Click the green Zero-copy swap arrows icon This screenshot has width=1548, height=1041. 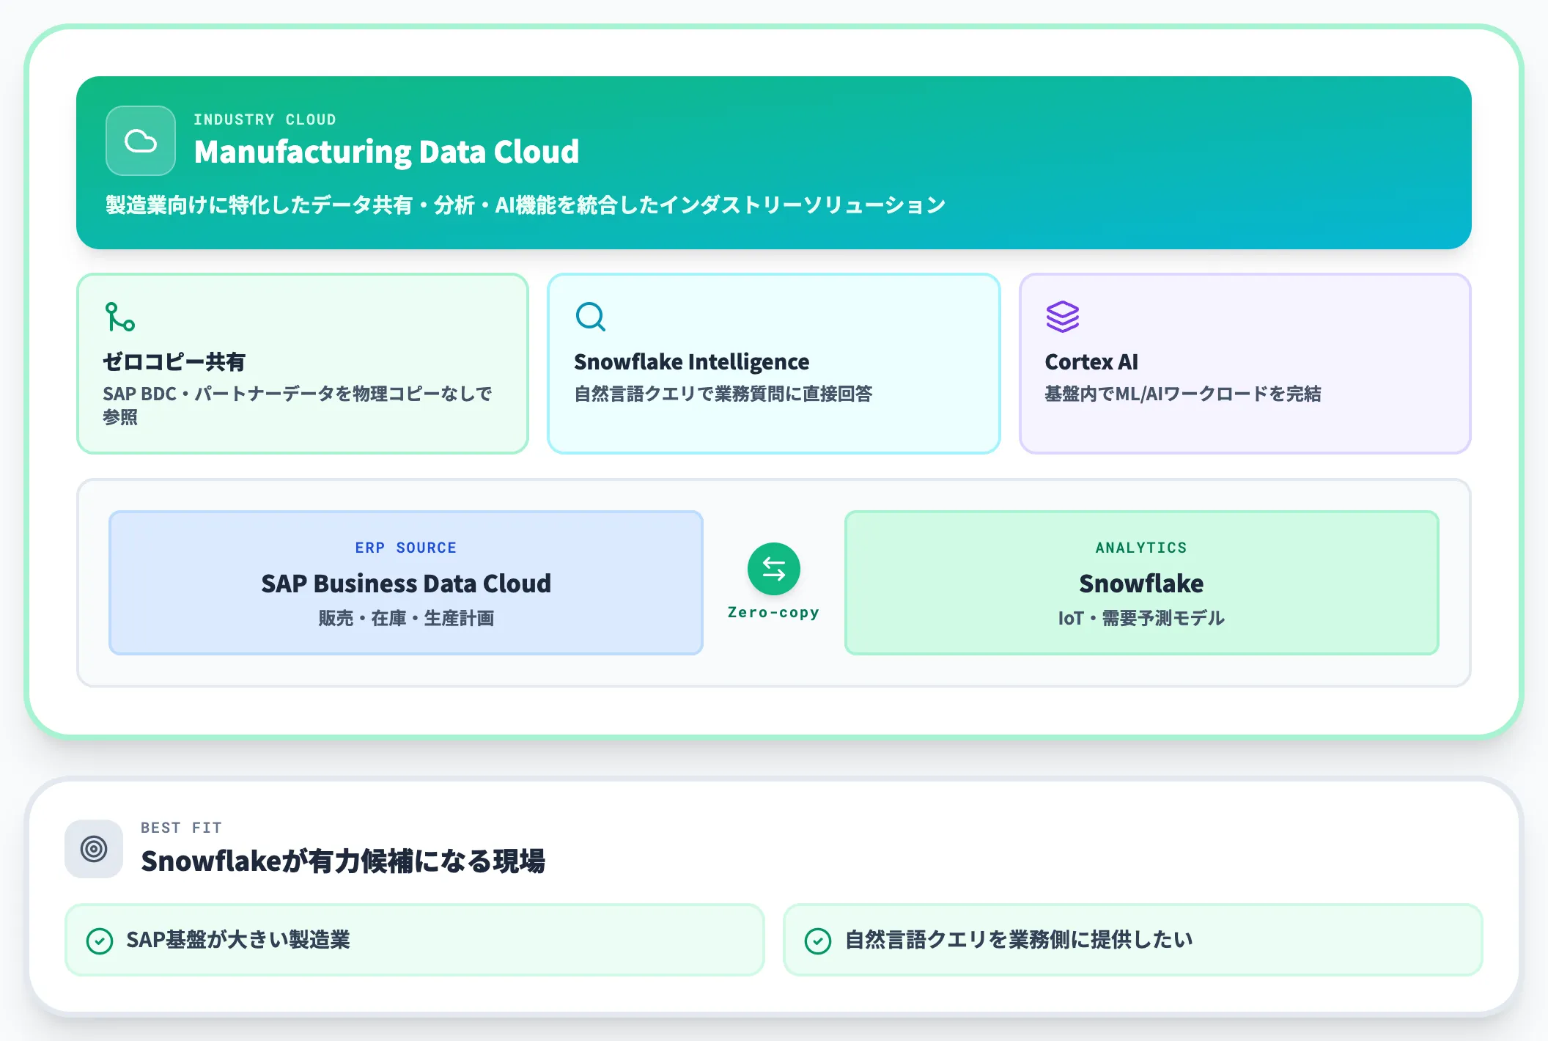[x=773, y=569]
